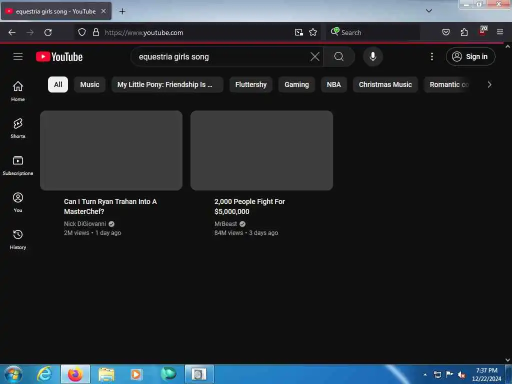
Task: Select the Music filter chip
Action: coord(90,84)
